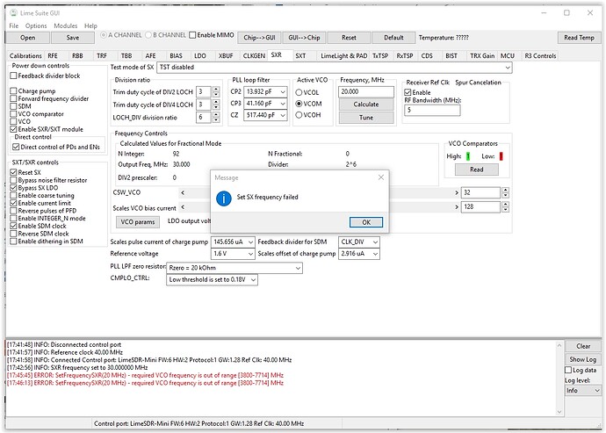Enable the MIMO checkbox

click(194, 34)
